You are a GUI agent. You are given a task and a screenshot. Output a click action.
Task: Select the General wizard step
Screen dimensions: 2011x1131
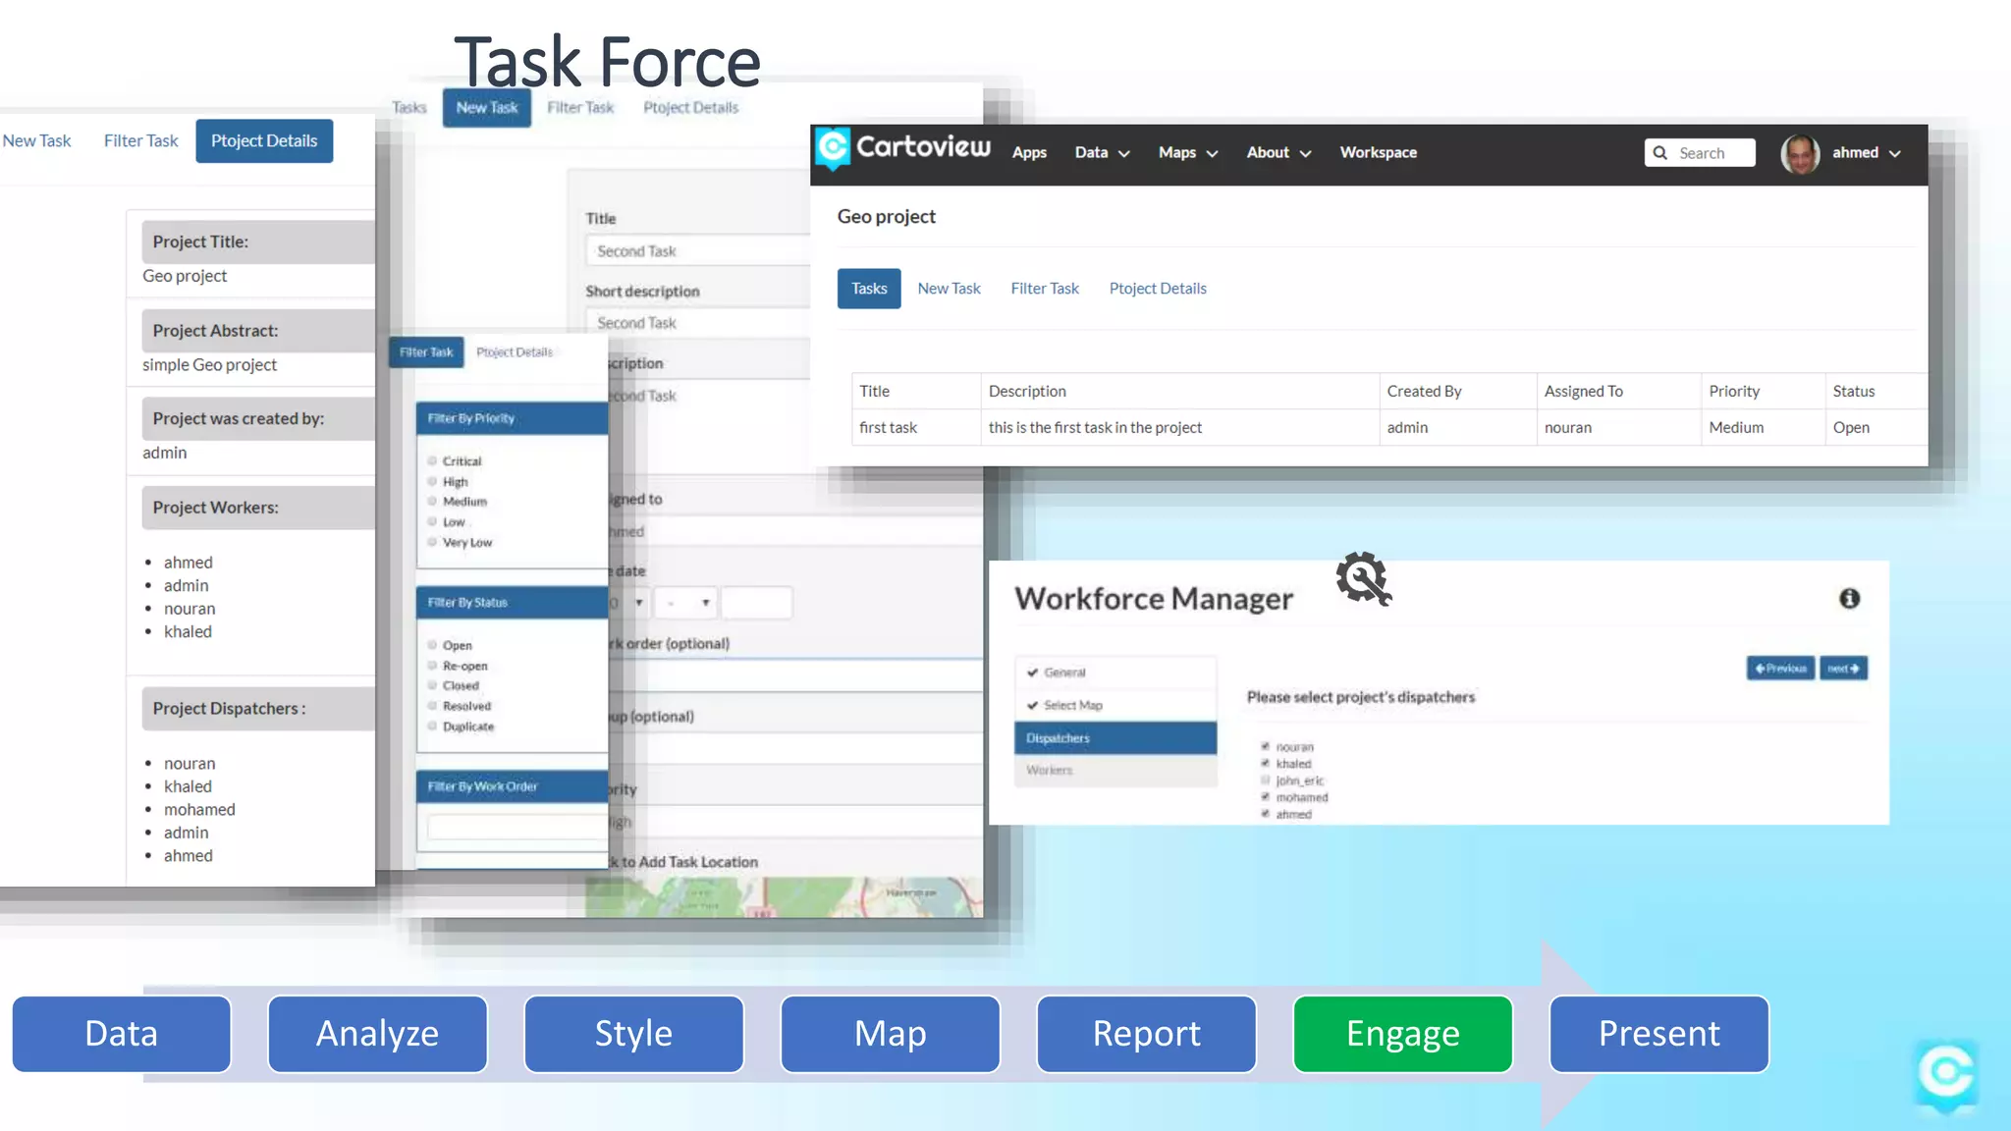point(1115,673)
